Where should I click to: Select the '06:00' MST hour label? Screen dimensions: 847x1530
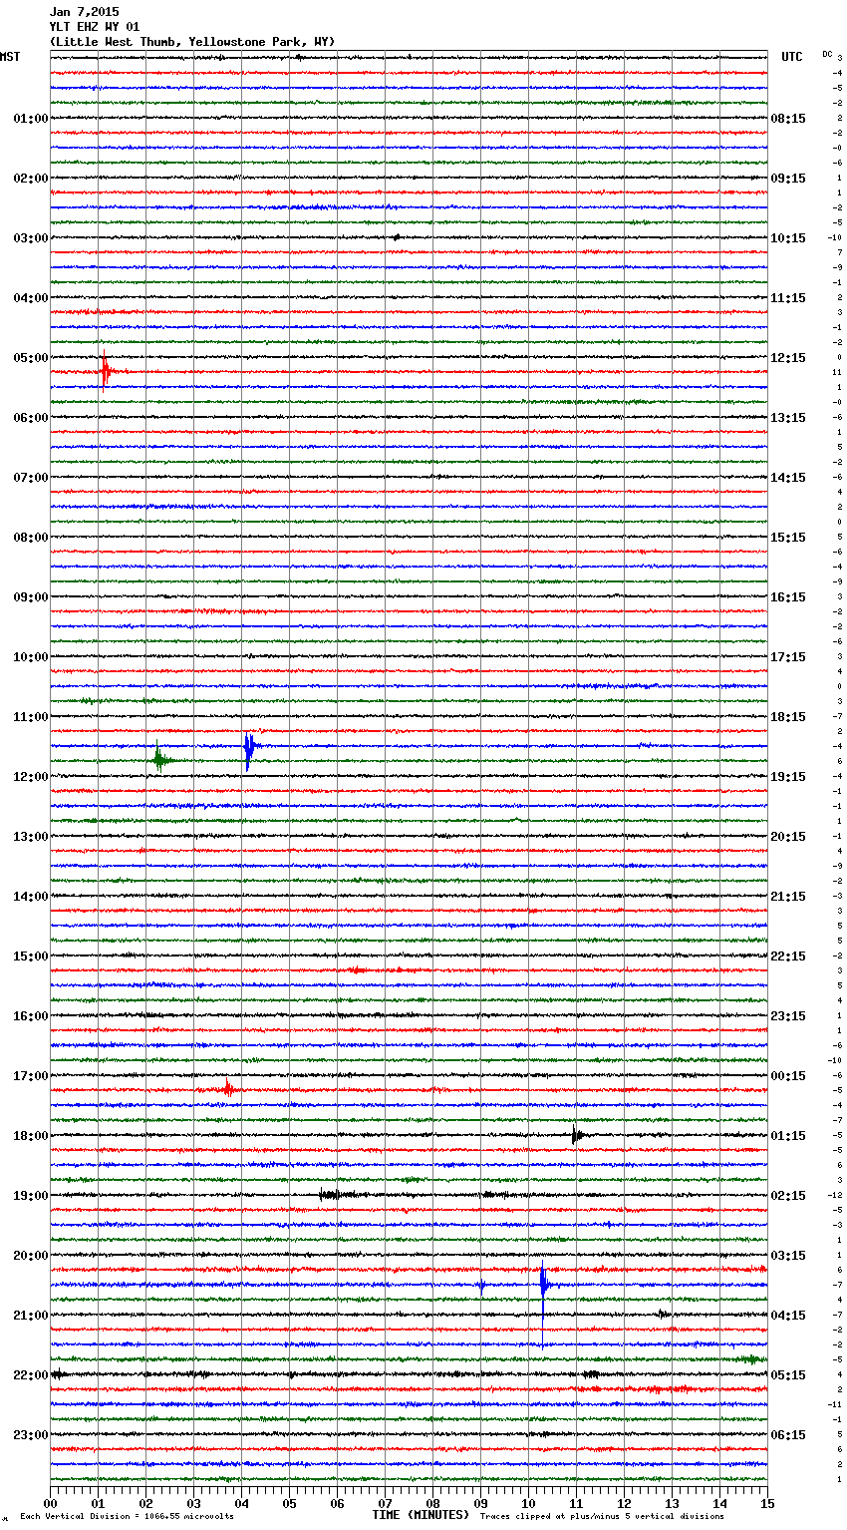click(x=31, y=418)
